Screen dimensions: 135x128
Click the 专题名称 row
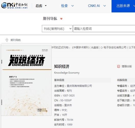click(126, 91)
